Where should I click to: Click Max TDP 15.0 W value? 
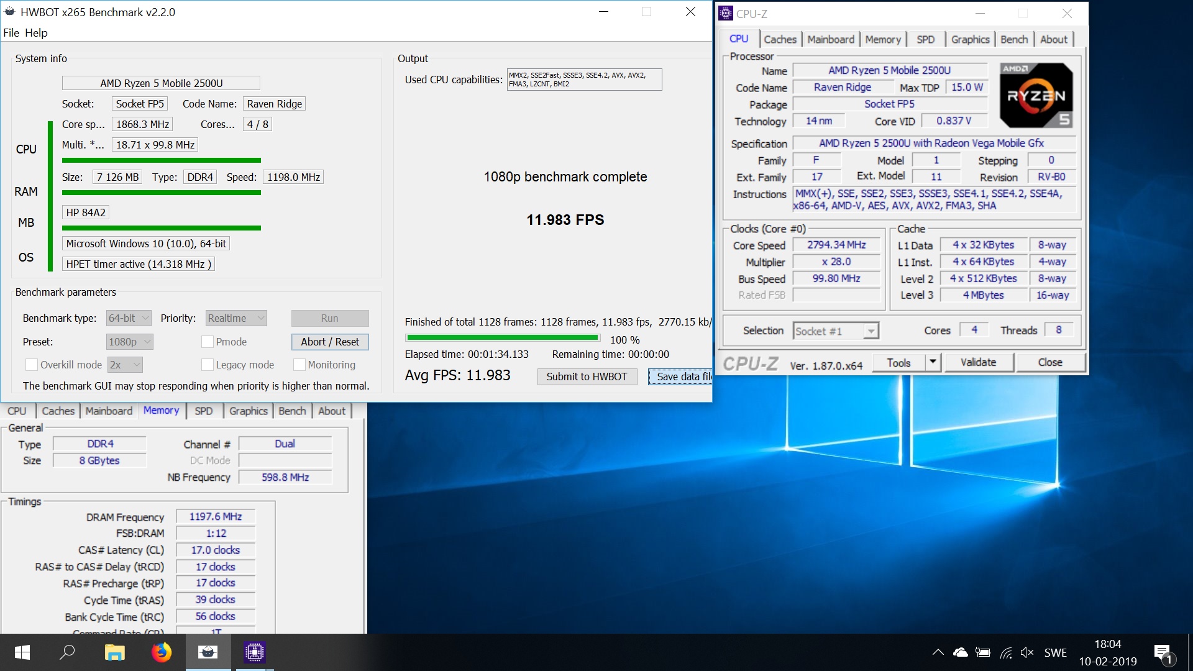[x=967, y=87]
